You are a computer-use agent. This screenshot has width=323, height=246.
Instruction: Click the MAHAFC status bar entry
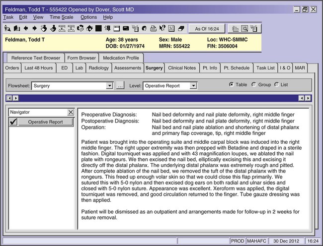[257, 241]
